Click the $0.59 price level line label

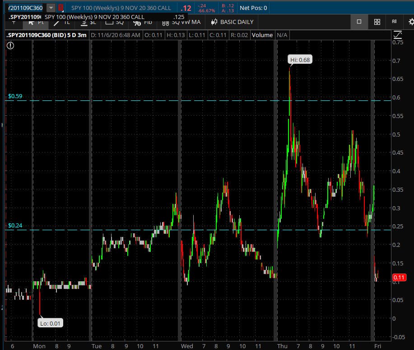click(x=15, y=96)
